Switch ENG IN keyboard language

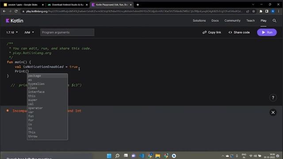coord(244,156)
